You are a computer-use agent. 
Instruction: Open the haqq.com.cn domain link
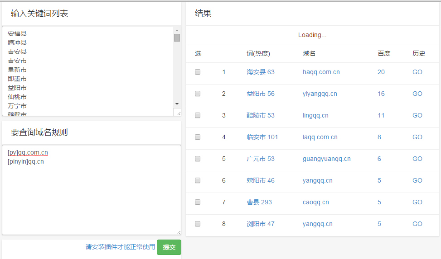[321, 72]
